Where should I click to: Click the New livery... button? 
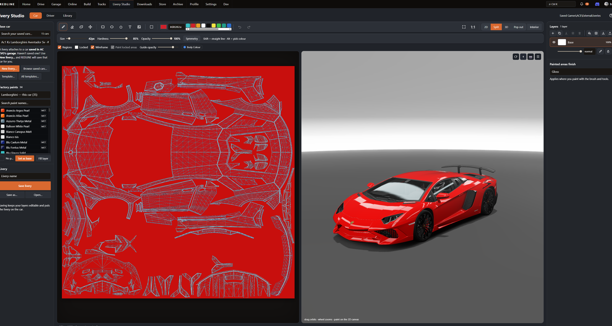(x=9, y=69)
